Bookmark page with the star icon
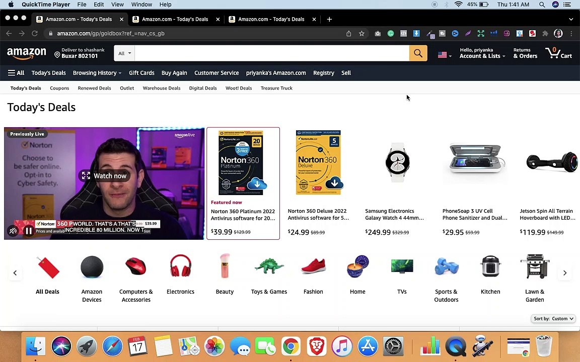The width and height of the screenshot is (580, 362). (361, 34)
